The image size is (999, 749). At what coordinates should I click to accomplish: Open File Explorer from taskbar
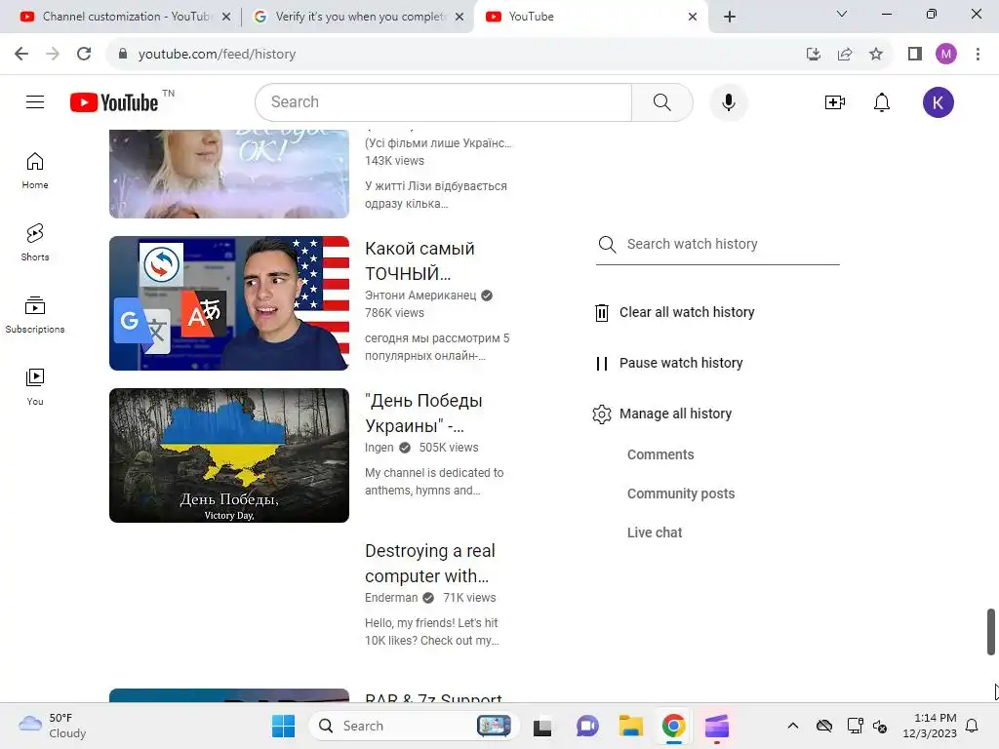coord(630,726)
